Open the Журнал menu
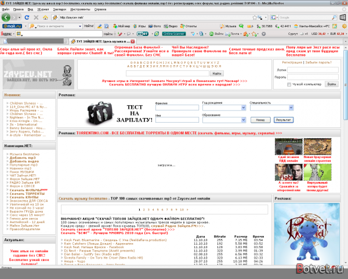This screenshot has height=279, width=348. pyautogui.click(x=43, y=9)
